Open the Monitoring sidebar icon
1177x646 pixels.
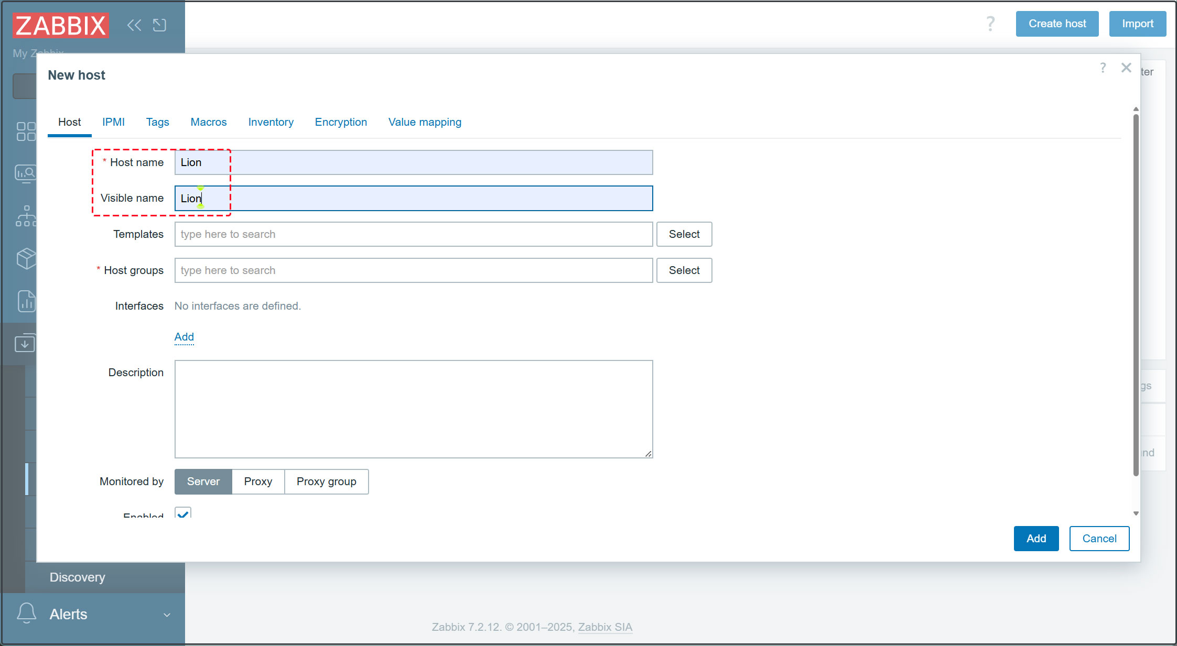point(25,173)
